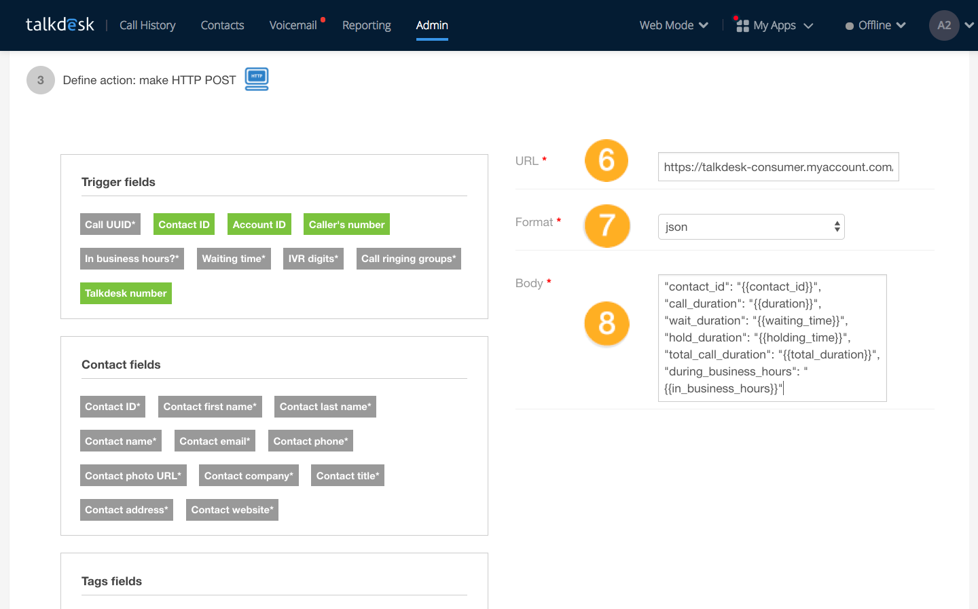Click inside the URL input field
Viewport: 978px width, 609px height.
[778, 166]
